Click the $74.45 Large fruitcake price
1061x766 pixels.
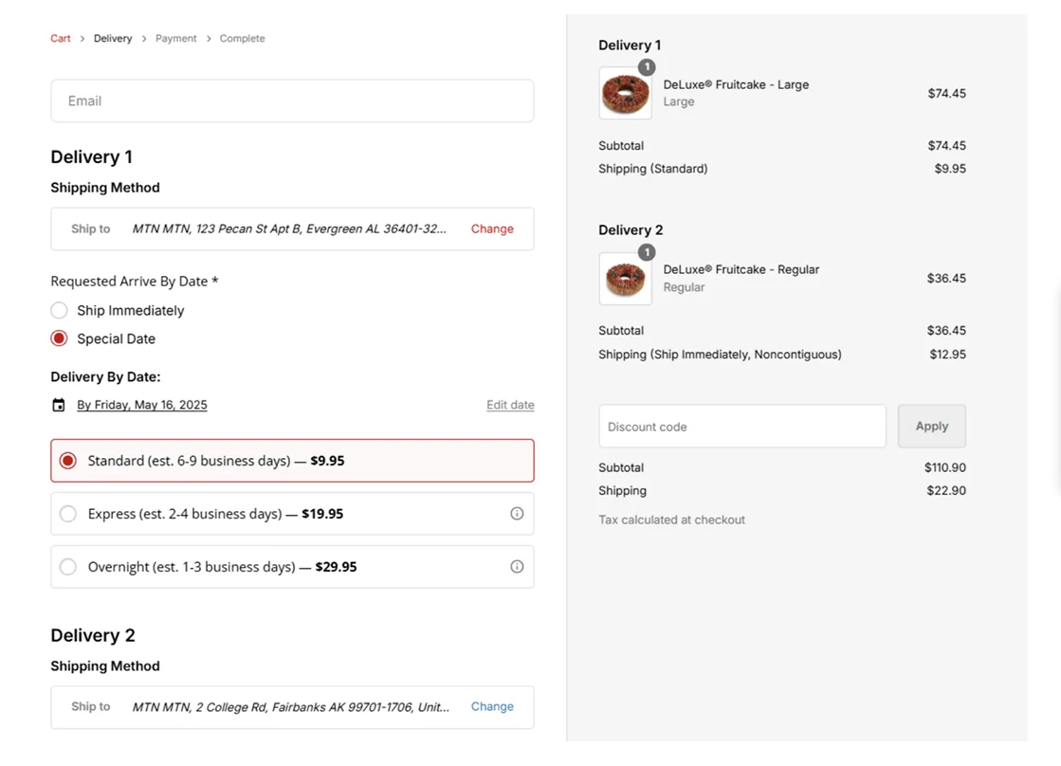(946, 94)
